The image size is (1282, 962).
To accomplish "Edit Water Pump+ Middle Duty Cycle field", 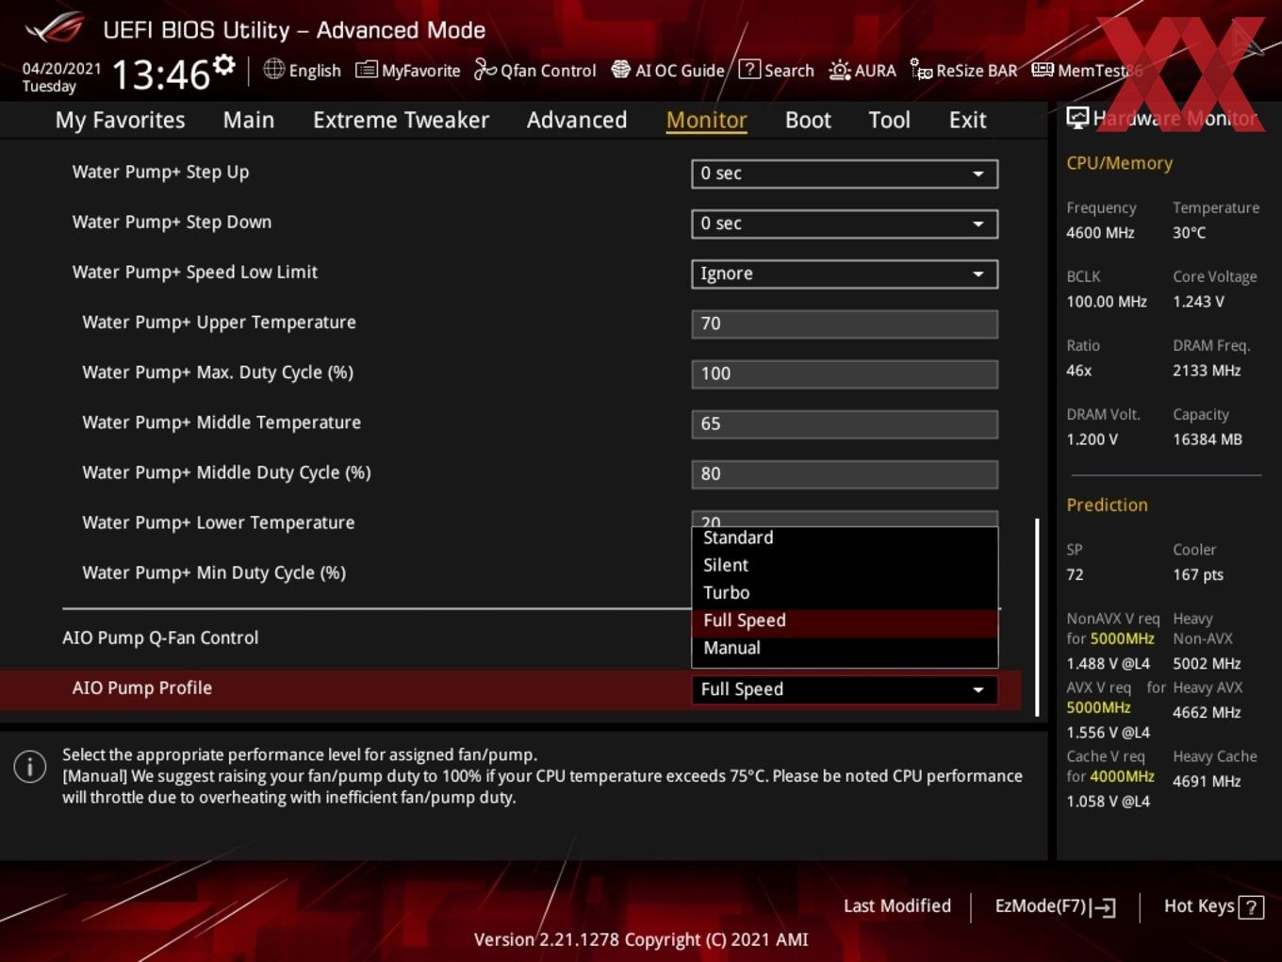I will click(x=845, y=473).
